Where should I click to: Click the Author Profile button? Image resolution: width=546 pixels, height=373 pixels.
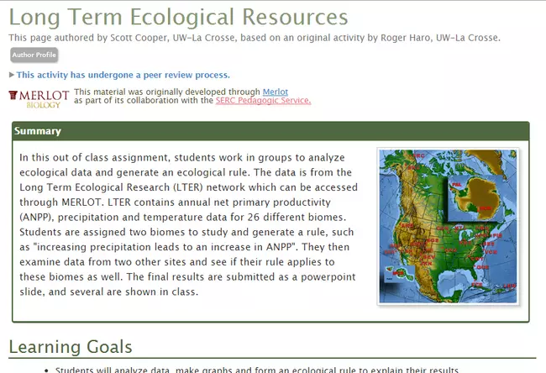click(x=34, y=55)
